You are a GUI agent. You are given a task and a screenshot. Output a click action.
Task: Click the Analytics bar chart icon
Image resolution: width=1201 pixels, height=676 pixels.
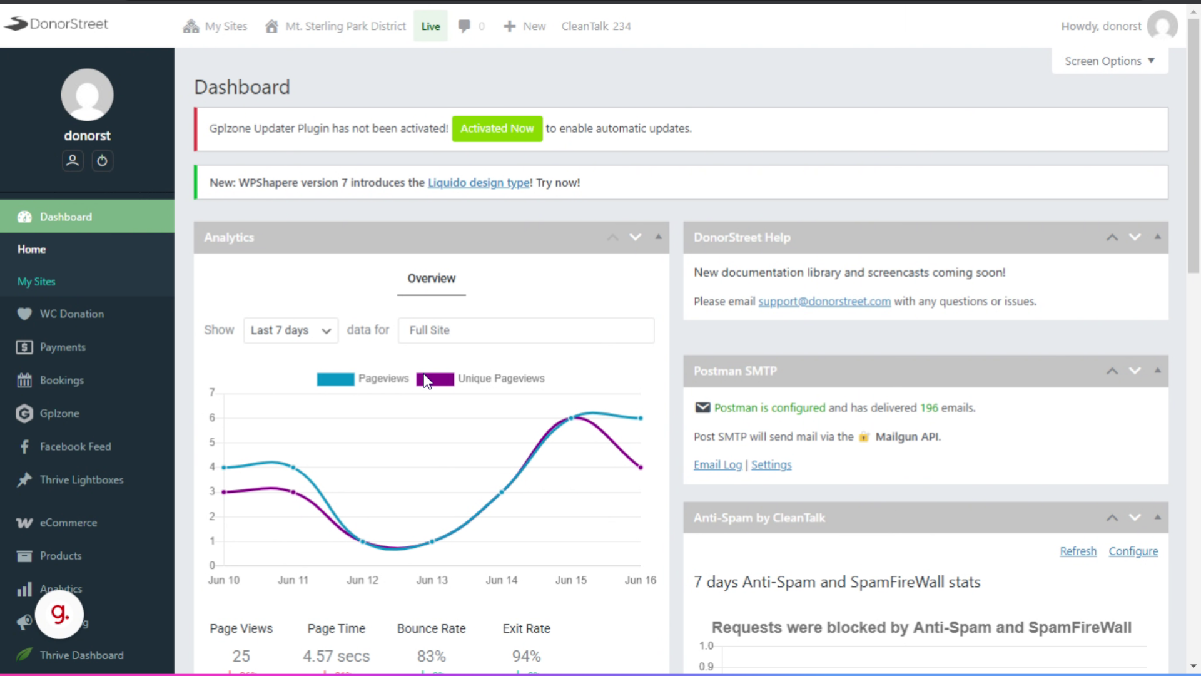click(x=24, y=589)
